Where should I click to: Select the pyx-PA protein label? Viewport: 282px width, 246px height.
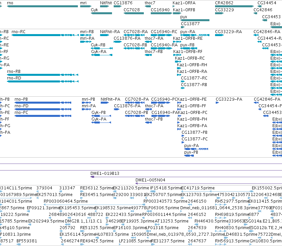pos(192,146)
